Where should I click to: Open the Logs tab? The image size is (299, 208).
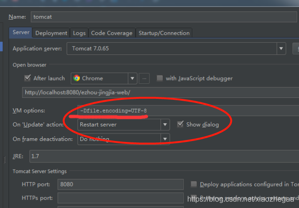pos(79,33)
